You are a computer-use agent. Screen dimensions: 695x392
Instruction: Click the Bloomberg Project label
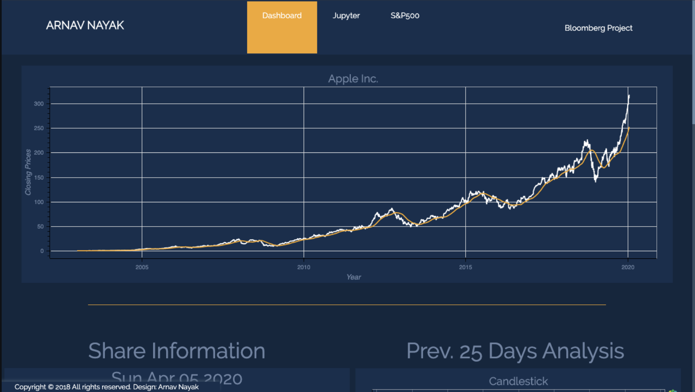point(599,28)
